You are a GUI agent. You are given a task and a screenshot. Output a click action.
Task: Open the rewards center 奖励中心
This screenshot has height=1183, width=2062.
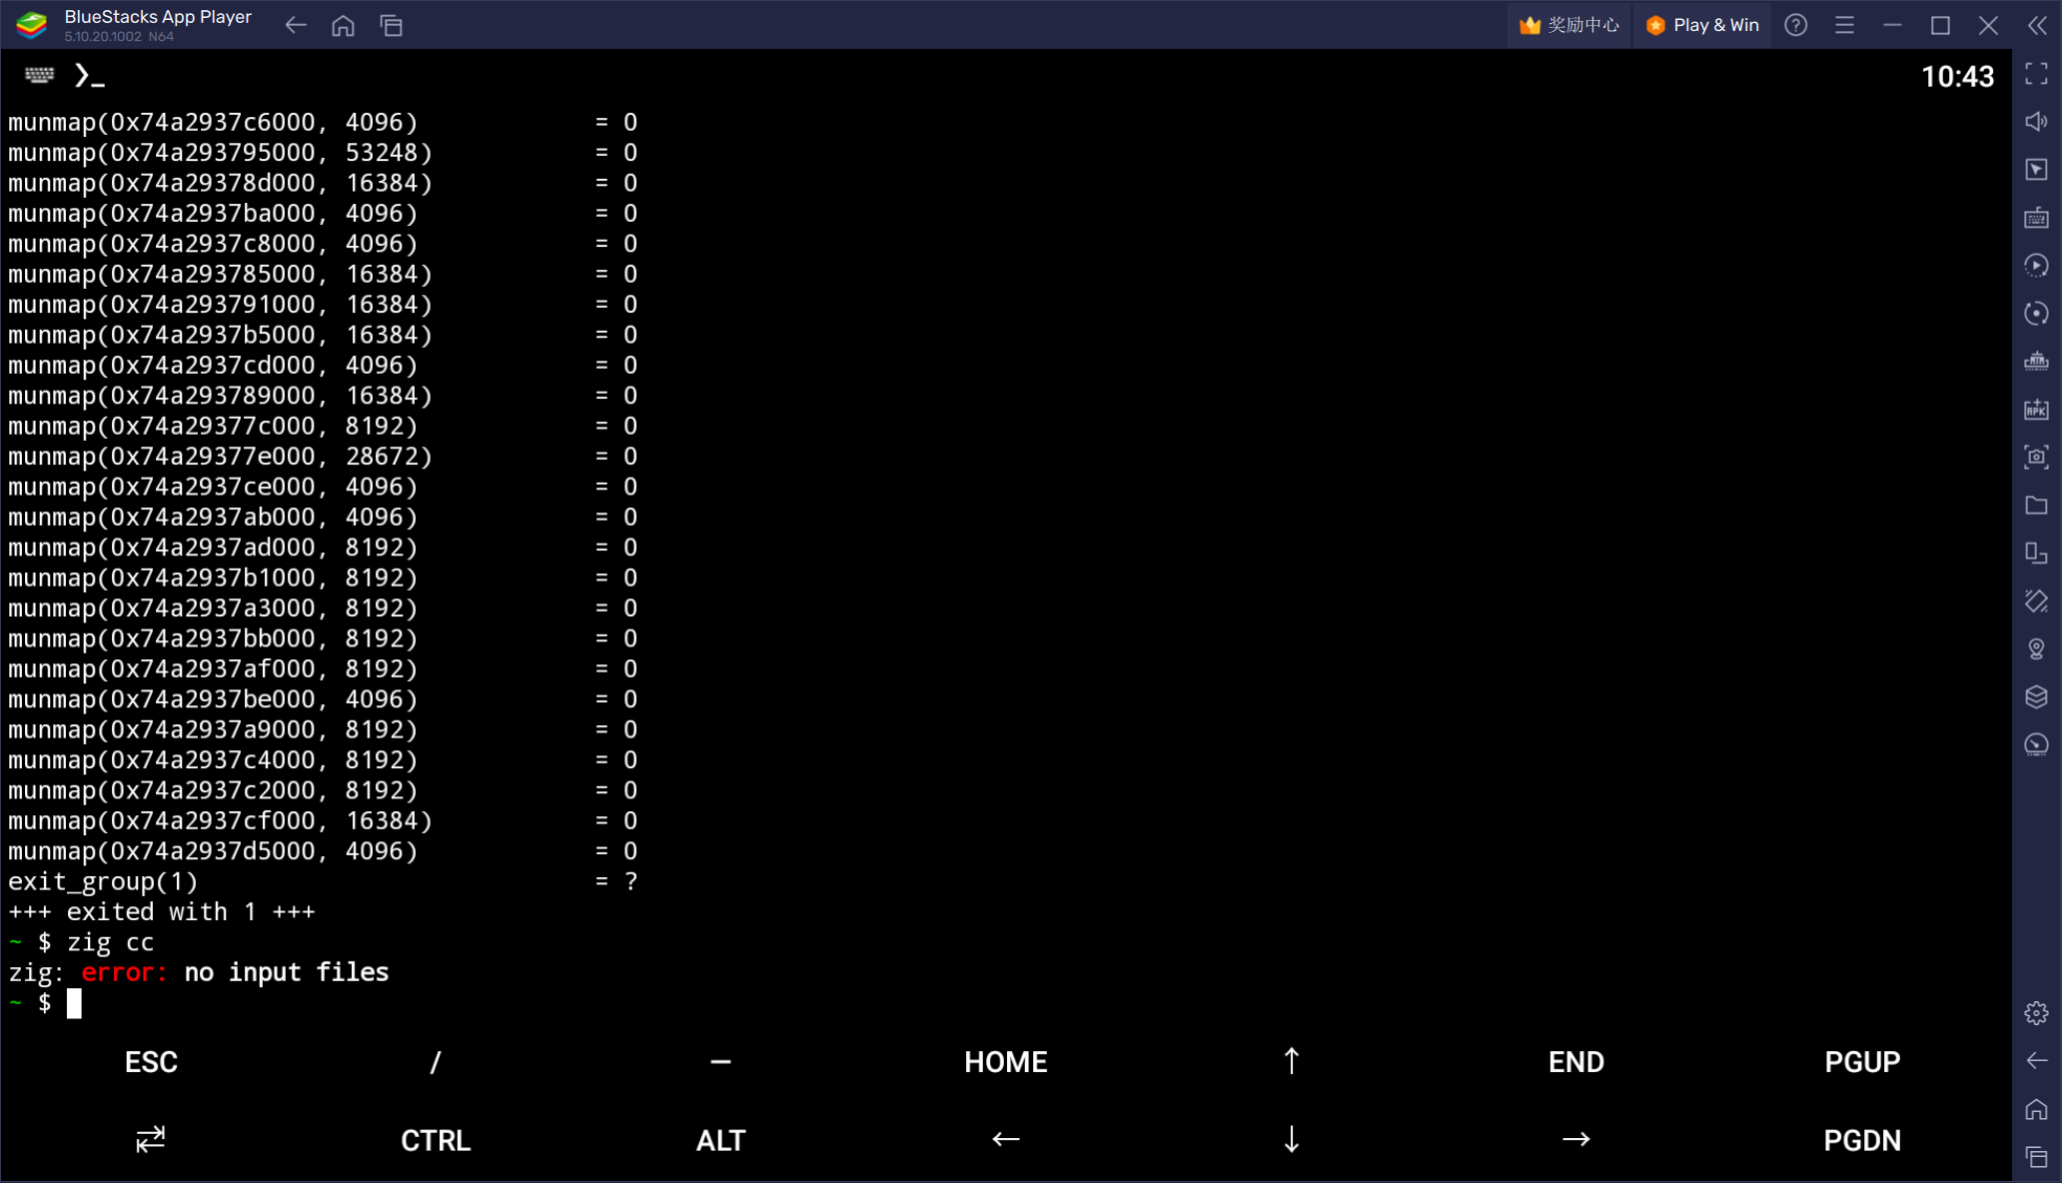[1568, 25]
